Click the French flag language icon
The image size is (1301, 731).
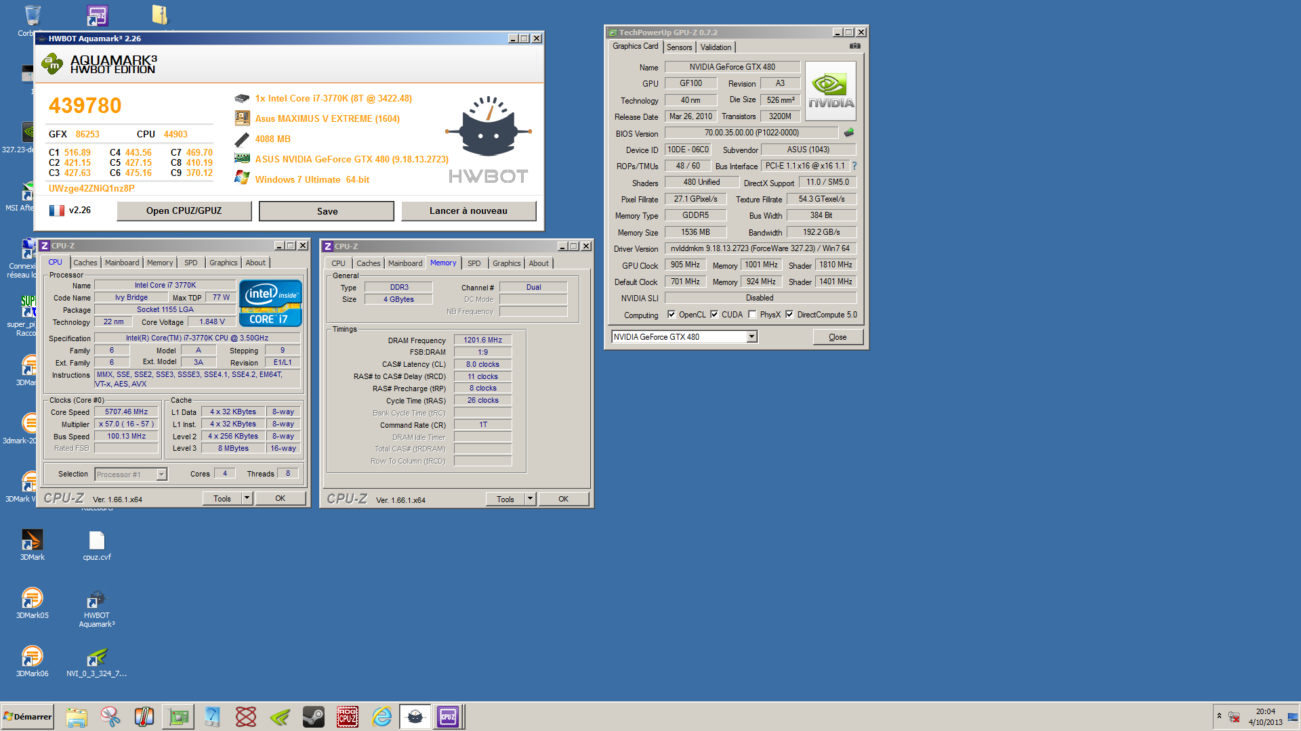(57, 211)
